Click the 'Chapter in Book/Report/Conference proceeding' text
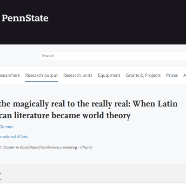186x186 pixels. (40, 147)
